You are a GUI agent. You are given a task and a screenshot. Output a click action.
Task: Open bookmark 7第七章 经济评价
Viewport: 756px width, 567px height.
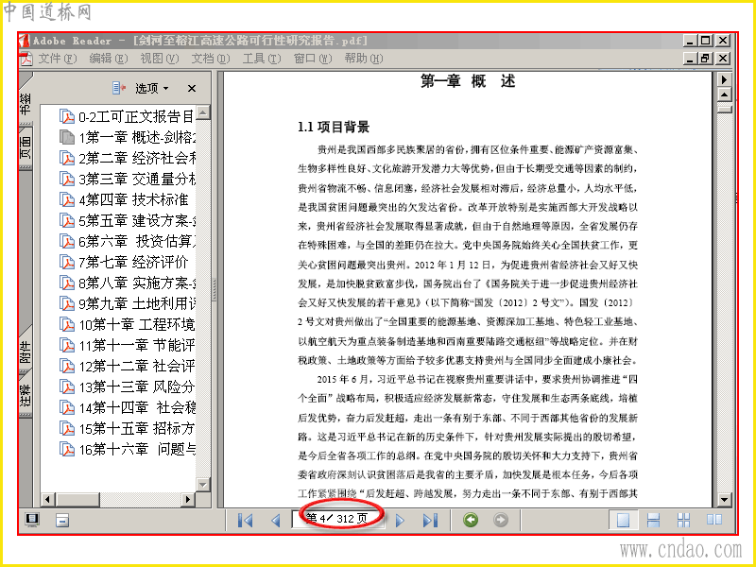tap(124, 262)
